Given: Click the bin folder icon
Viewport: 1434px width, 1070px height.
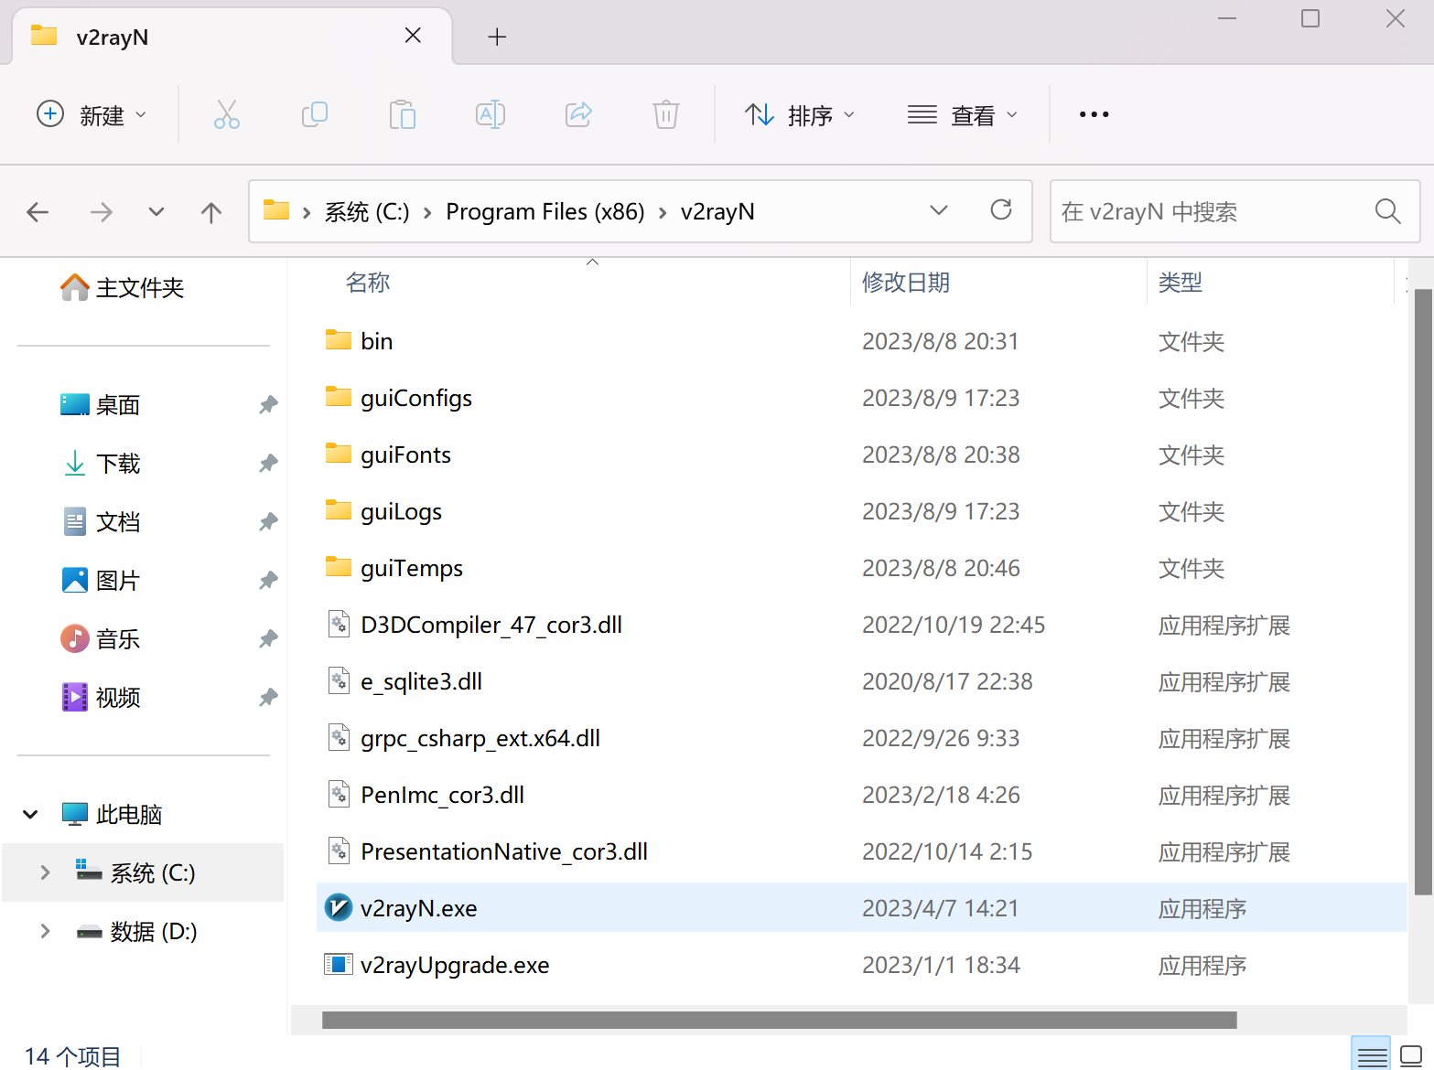Looking at the screenshot, I should pos(339,340).
